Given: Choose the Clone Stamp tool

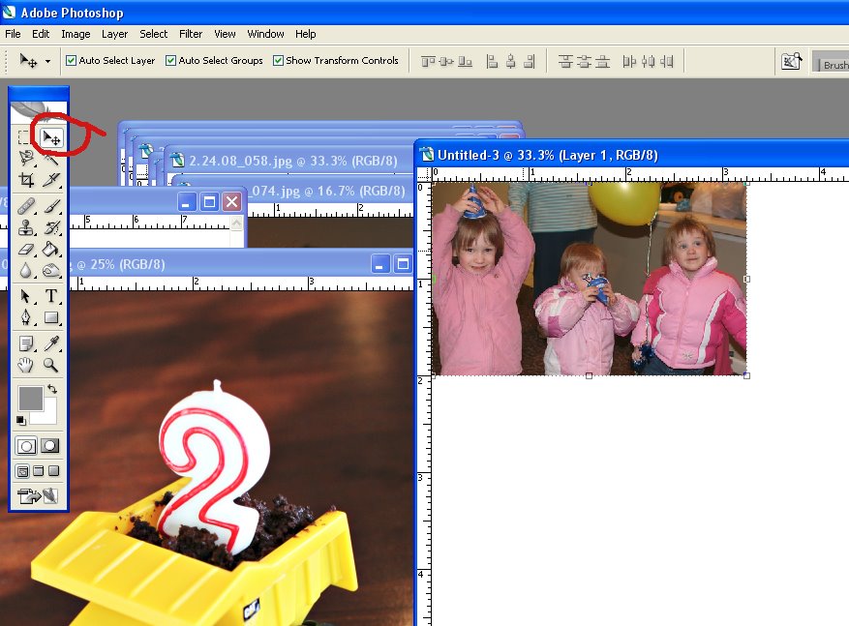Looking at the screenshot, I should (x=27, y=227).
